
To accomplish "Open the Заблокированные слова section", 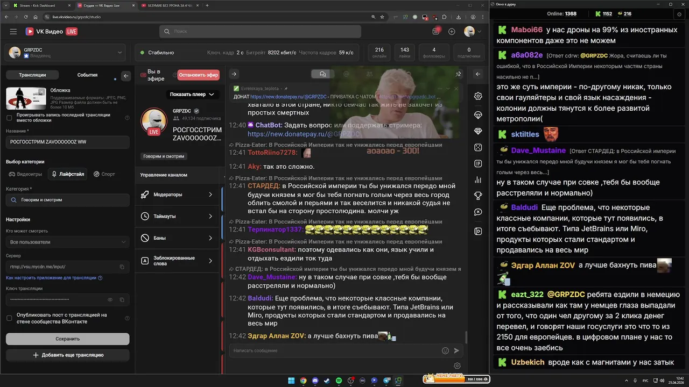I will click(178, 261).
